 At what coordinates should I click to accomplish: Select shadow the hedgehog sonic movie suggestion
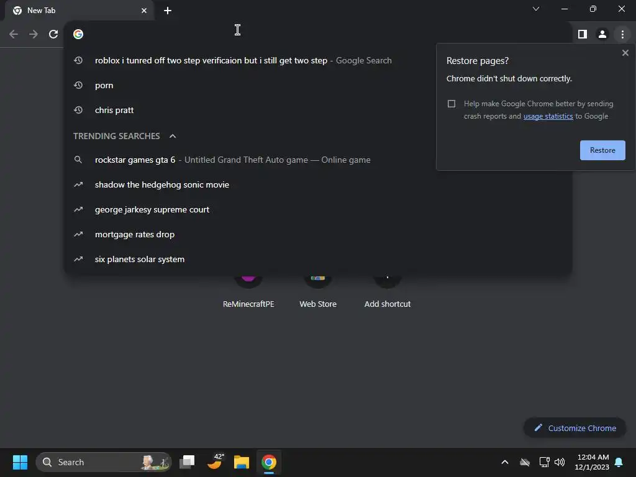[319, 185]
